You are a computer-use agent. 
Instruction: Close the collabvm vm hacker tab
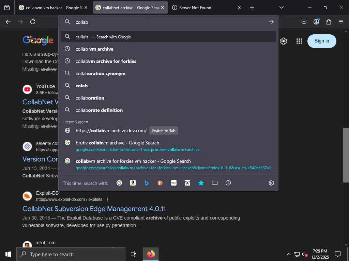coord(86,7)
